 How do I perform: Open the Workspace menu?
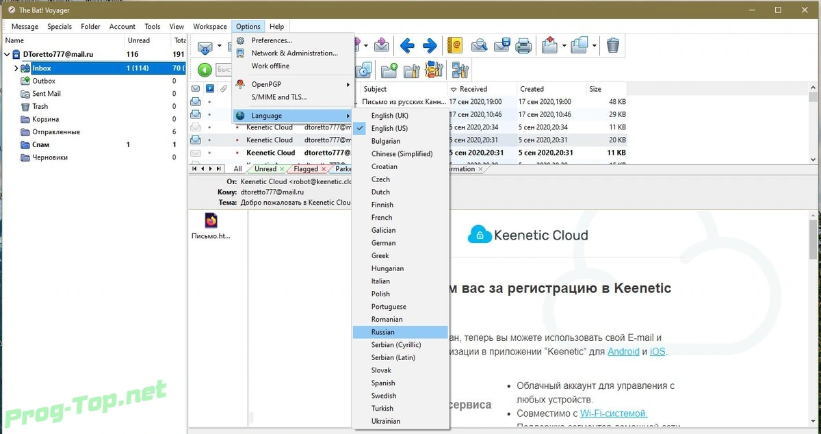tap(209, 27)
